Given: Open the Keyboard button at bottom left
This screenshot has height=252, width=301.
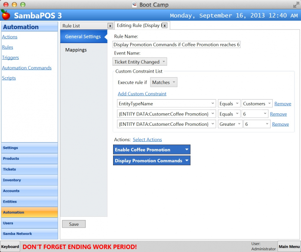Looking at the screenshot, I should click(x=9, y=246).
